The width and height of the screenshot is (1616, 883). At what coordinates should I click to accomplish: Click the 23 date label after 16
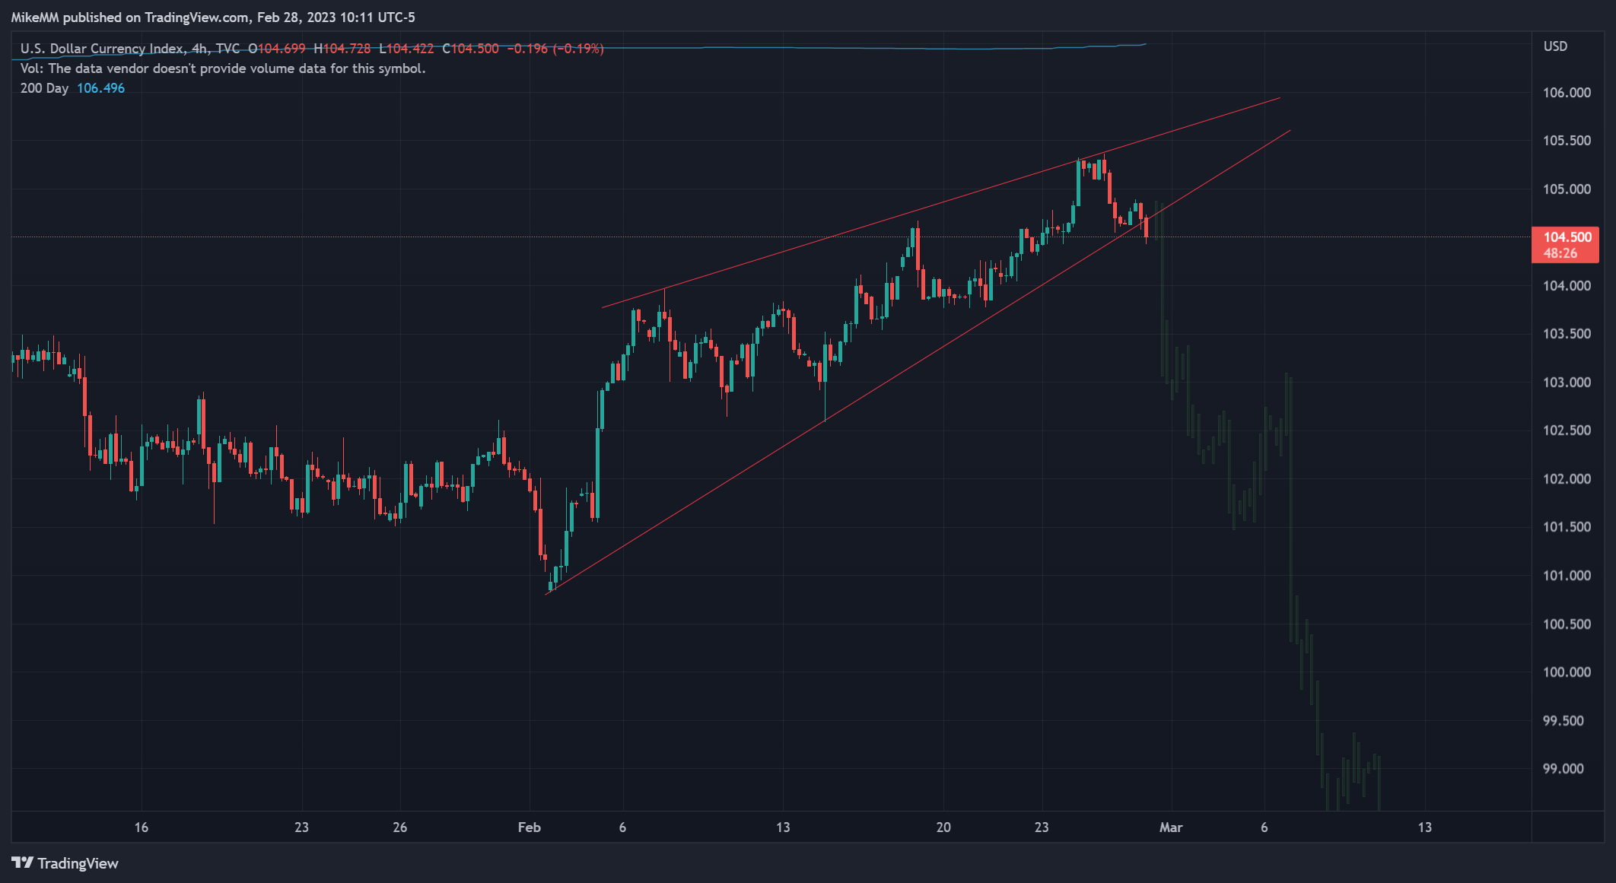(302, 827)
